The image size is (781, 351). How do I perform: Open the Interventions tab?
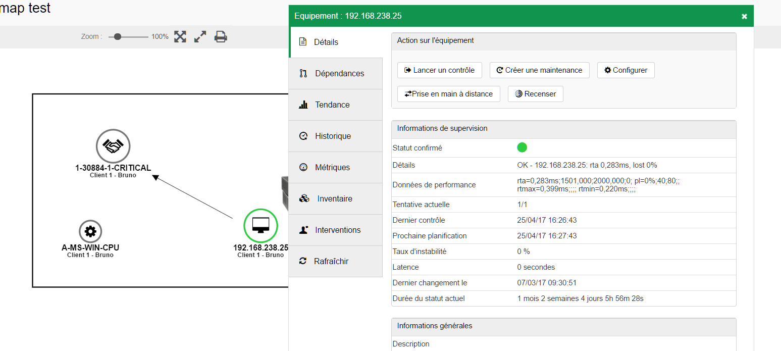click(336, 230)
